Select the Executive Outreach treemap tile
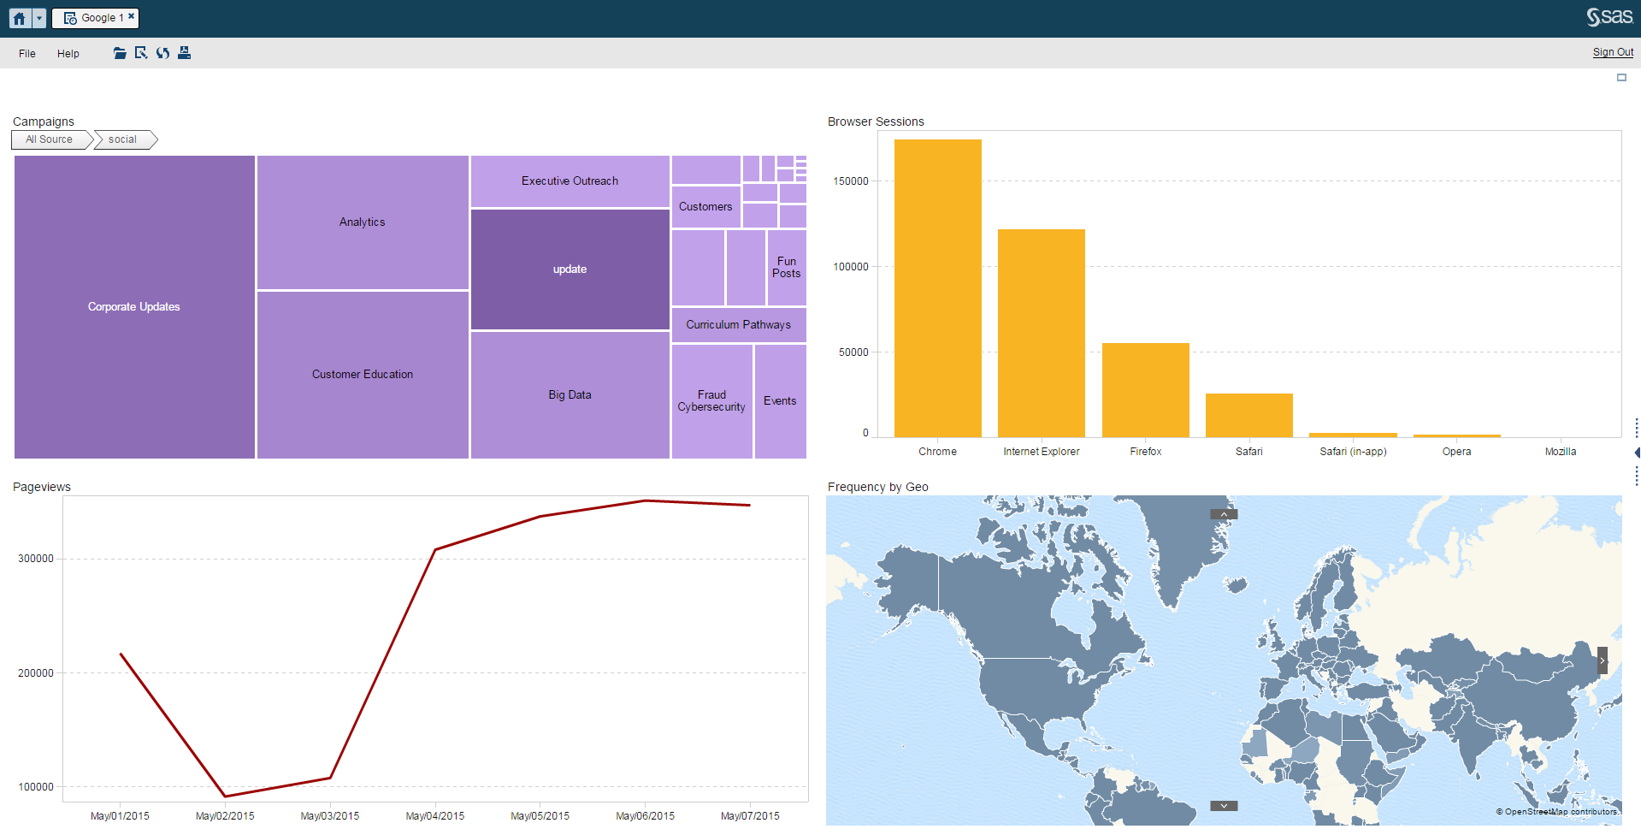This screenshot has width=1641, height=835. [x=570, y=181]
